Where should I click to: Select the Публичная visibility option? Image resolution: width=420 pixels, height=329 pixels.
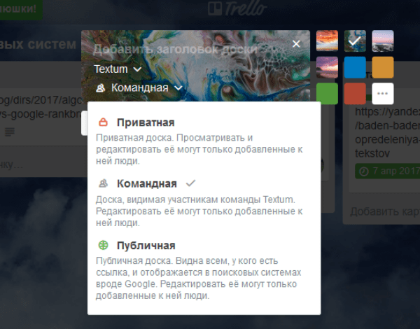click(x=204, y=271)
